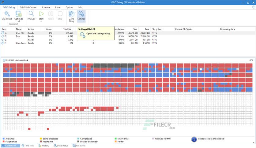Click the Start play icon
256x148 pixels.
pyautogui.click(x=41, y=14)
